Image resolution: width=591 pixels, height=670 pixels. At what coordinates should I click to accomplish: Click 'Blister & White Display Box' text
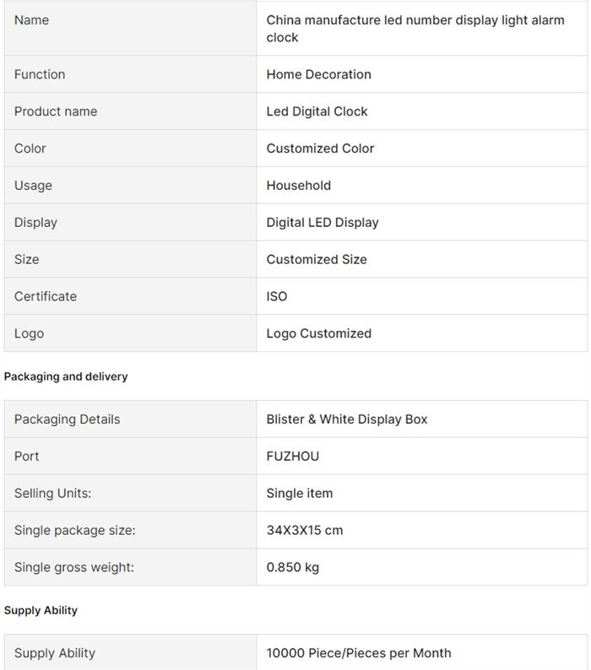(x=347, y=419)
